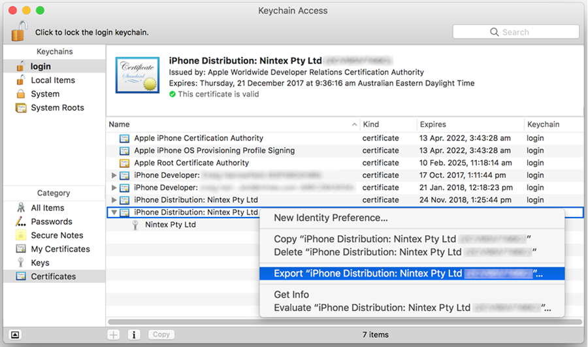Click the All Items icon
Viewport: 588px width, 347px height.
pos(21,208)
